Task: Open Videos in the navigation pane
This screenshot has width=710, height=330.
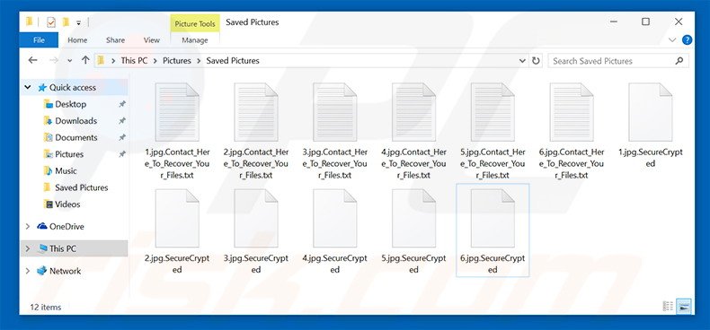Action: coord(67,204)
